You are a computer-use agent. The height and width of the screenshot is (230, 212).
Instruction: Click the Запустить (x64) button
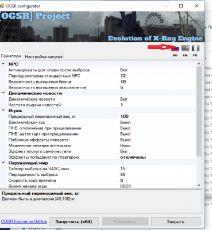[74, 222]
